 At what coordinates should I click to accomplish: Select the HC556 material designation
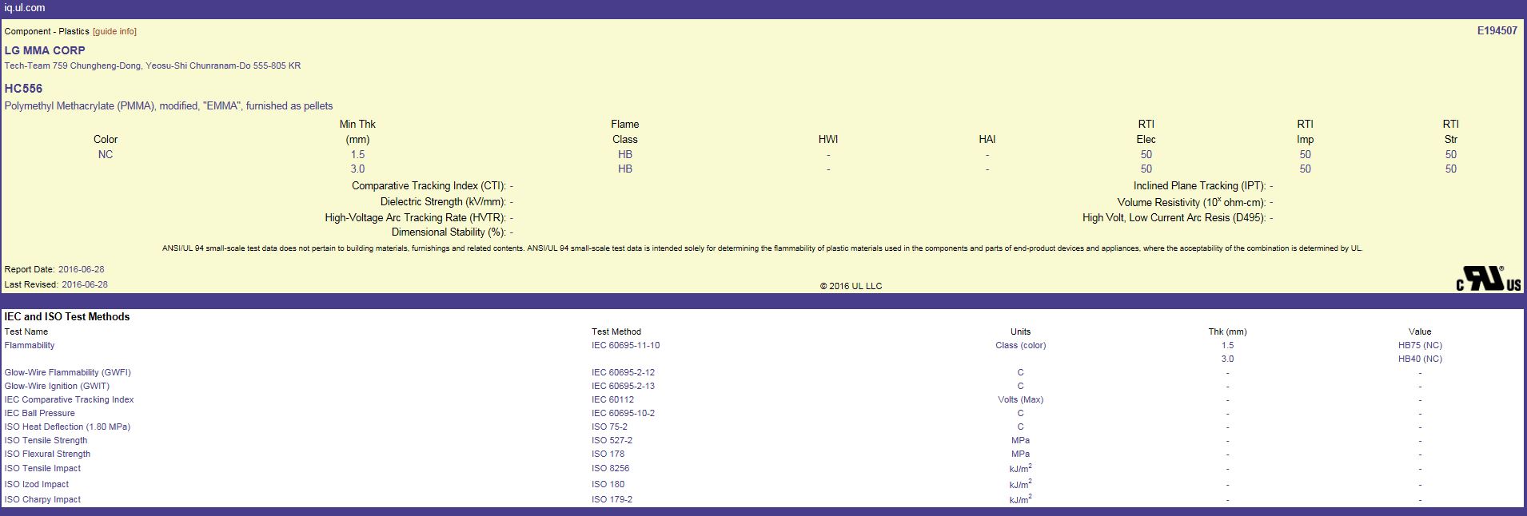click(23, 89)
